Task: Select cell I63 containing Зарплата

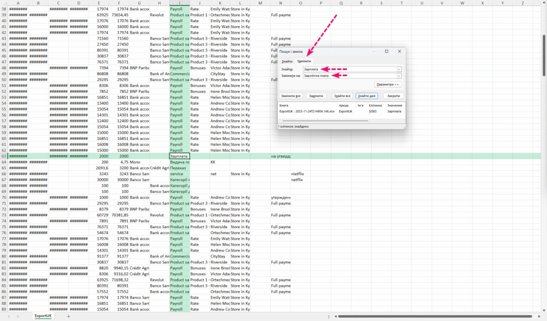Action: coord(179,156)
